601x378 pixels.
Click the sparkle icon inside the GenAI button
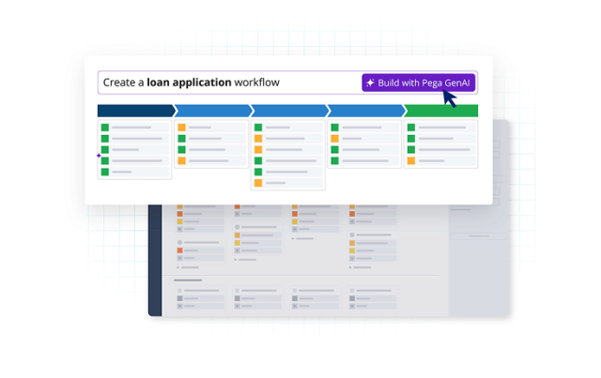tap(370, 83)
